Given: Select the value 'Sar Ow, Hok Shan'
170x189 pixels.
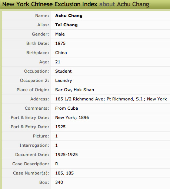Looking at the screenshot, I should 74,90.
